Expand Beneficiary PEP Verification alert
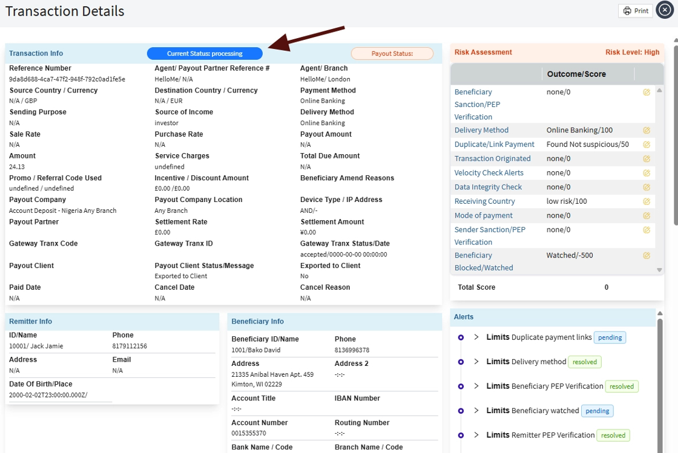Image resolution: width=678 pixels, height=453 pixels. pos(476,386)
